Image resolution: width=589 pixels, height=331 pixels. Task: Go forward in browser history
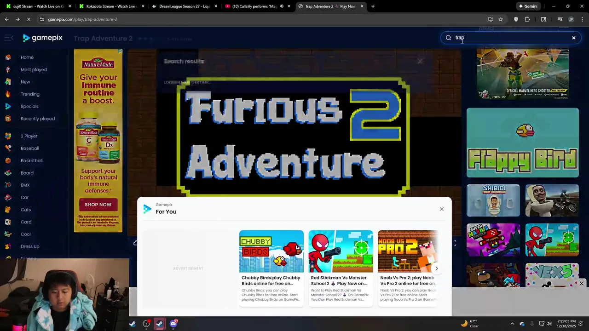pos(17,19)
